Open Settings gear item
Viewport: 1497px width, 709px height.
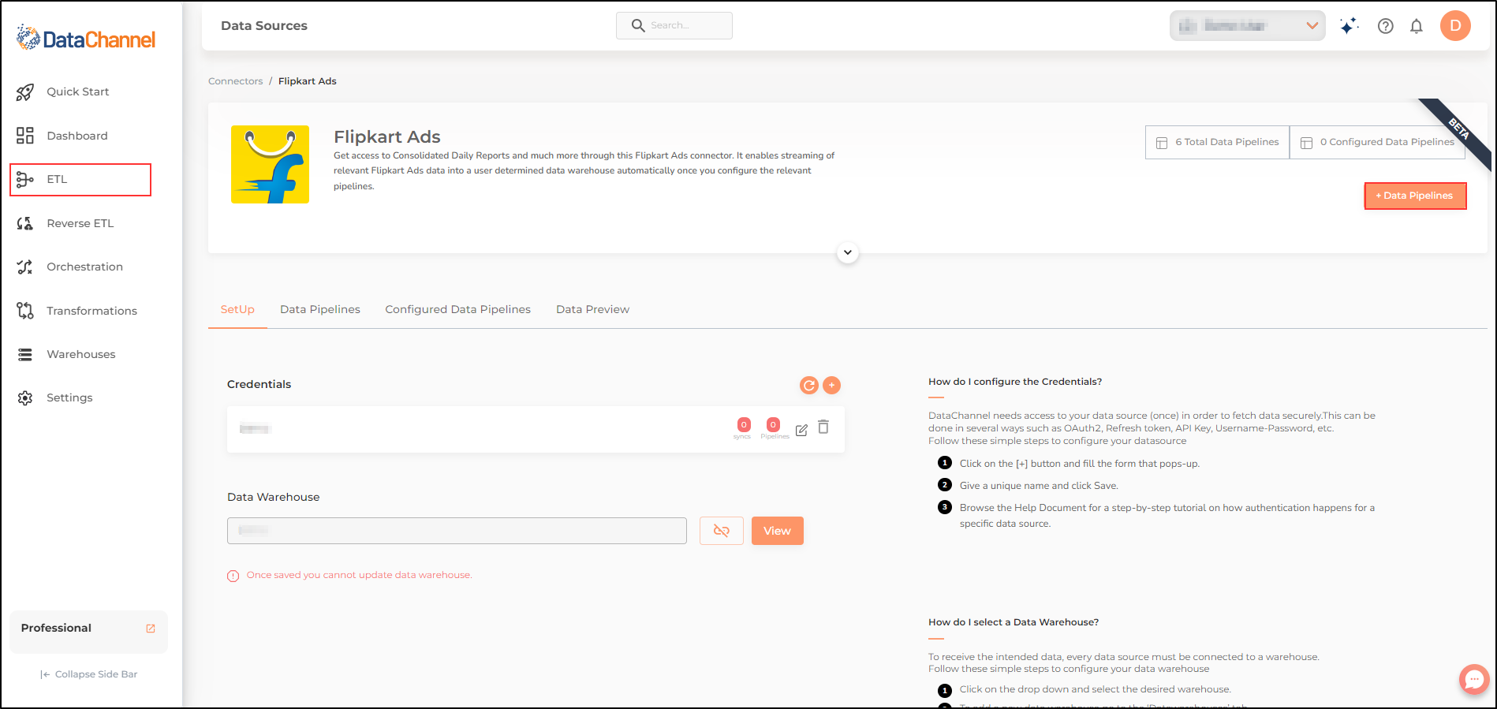pyautogui.click(x=69, y=397)
